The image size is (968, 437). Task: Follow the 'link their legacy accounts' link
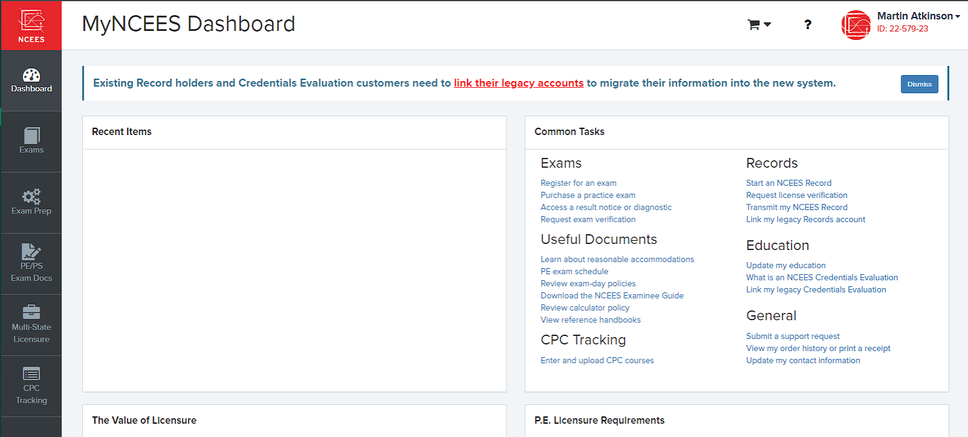(518, 83)
